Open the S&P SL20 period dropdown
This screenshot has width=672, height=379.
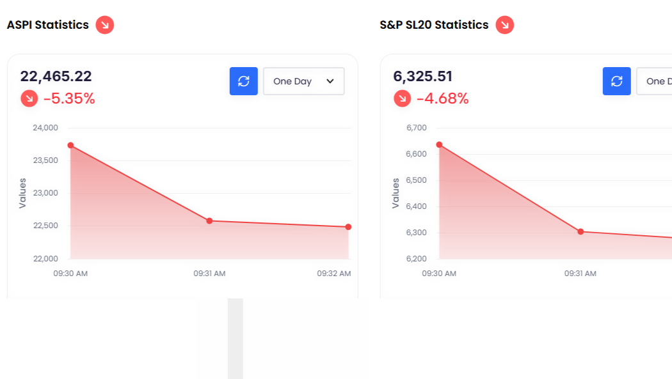click(654, 81)
